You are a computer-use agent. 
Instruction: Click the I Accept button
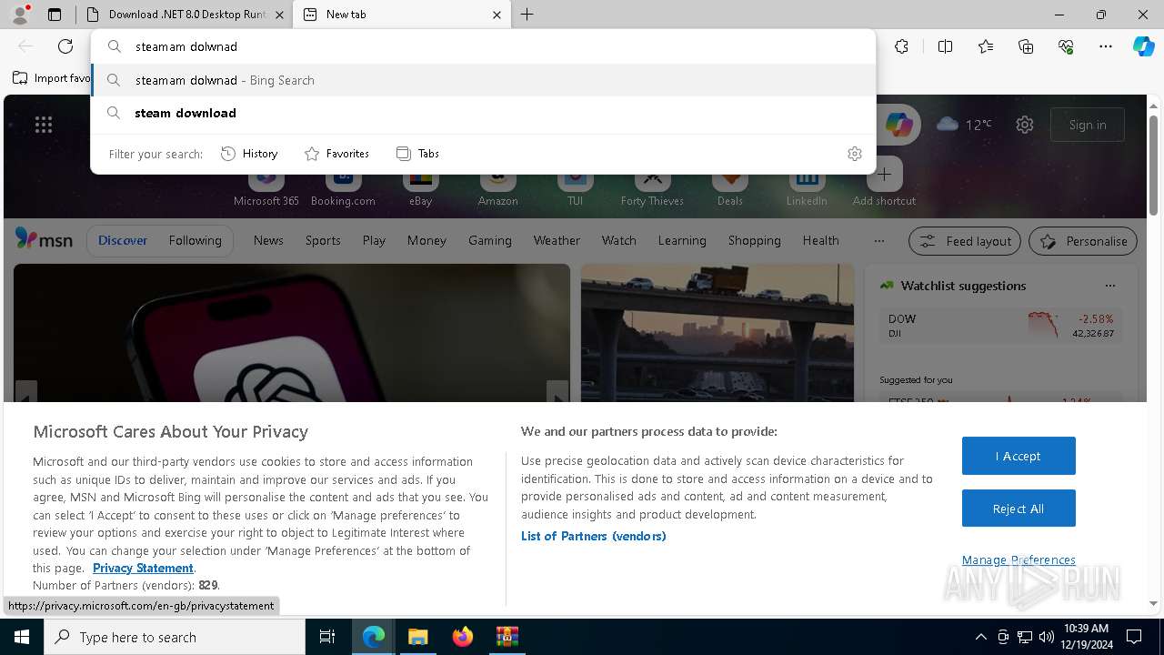1018,456
